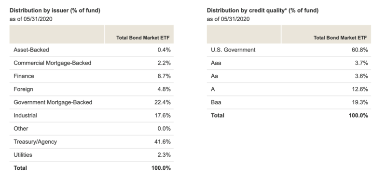Click the Finance 8.7% value
Viewport: 386px width, 190px height.
click(164, 76)
